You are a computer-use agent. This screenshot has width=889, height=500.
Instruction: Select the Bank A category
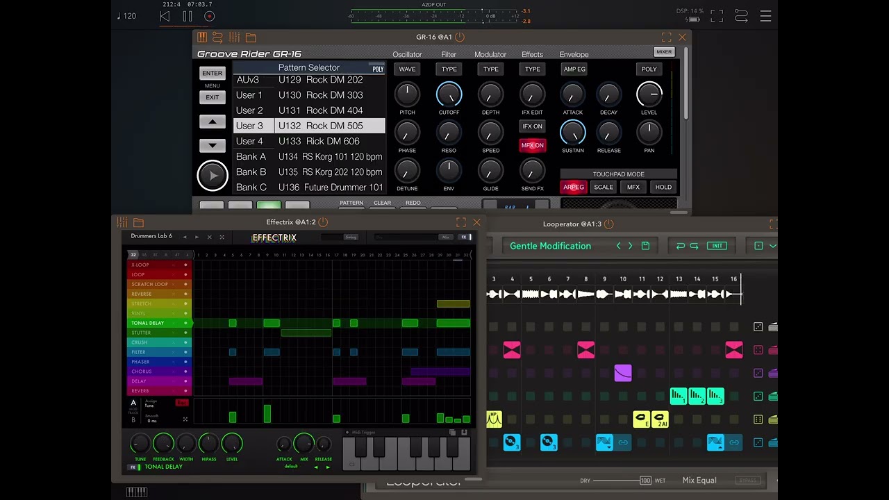(254, 156)
